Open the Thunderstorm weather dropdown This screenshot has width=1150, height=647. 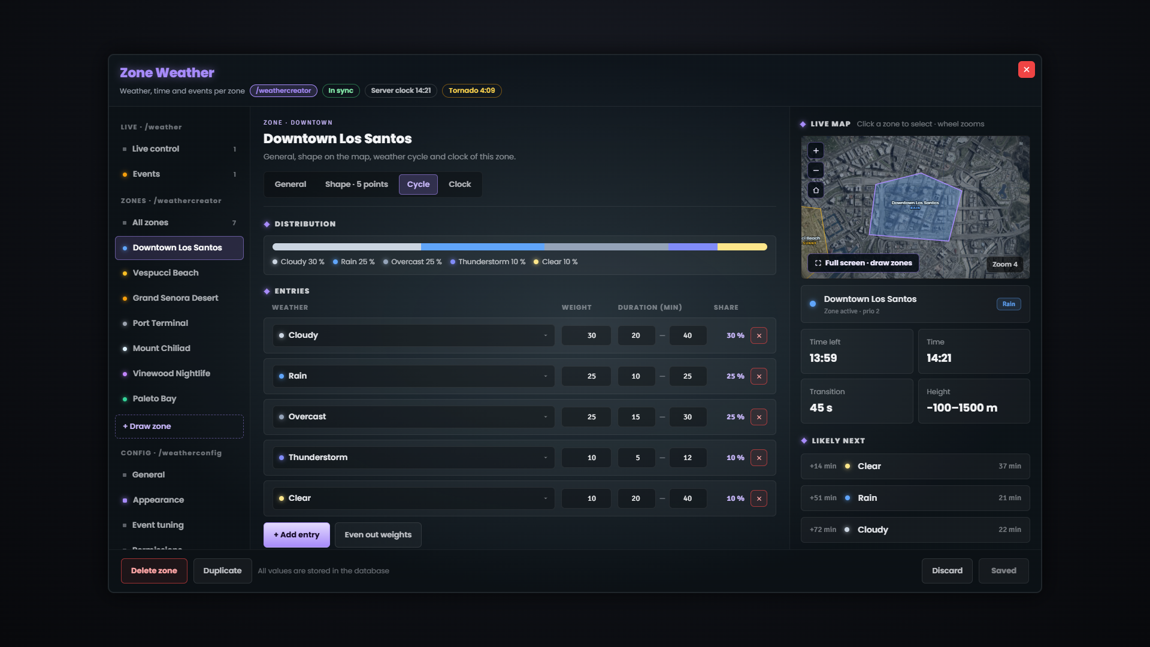[x=413, y=458]
